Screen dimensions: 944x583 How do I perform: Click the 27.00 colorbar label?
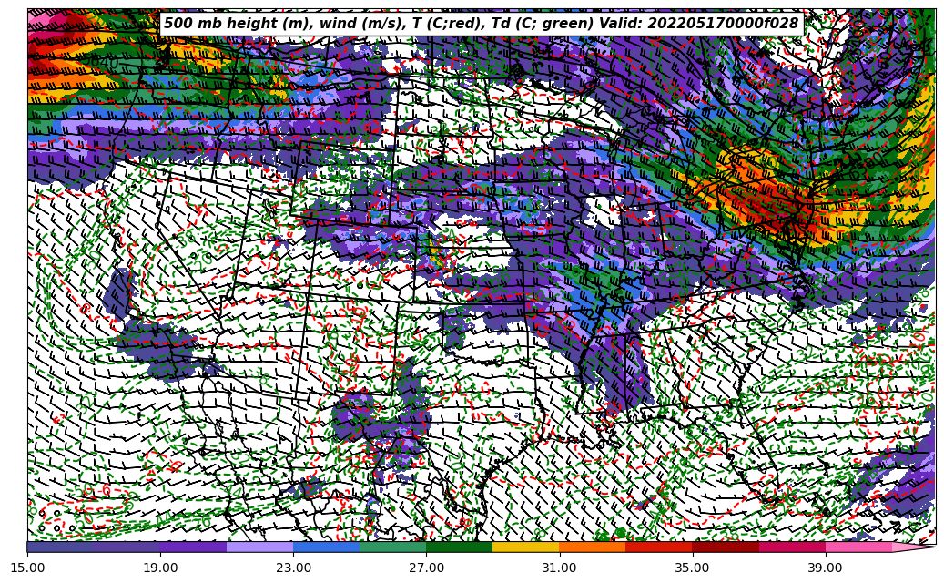coord(426,568)
